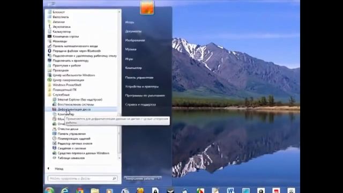This screenshot has width=343, height=193.
Task: Open Калькулятор (Calculator)
Action: pos(62,32)
